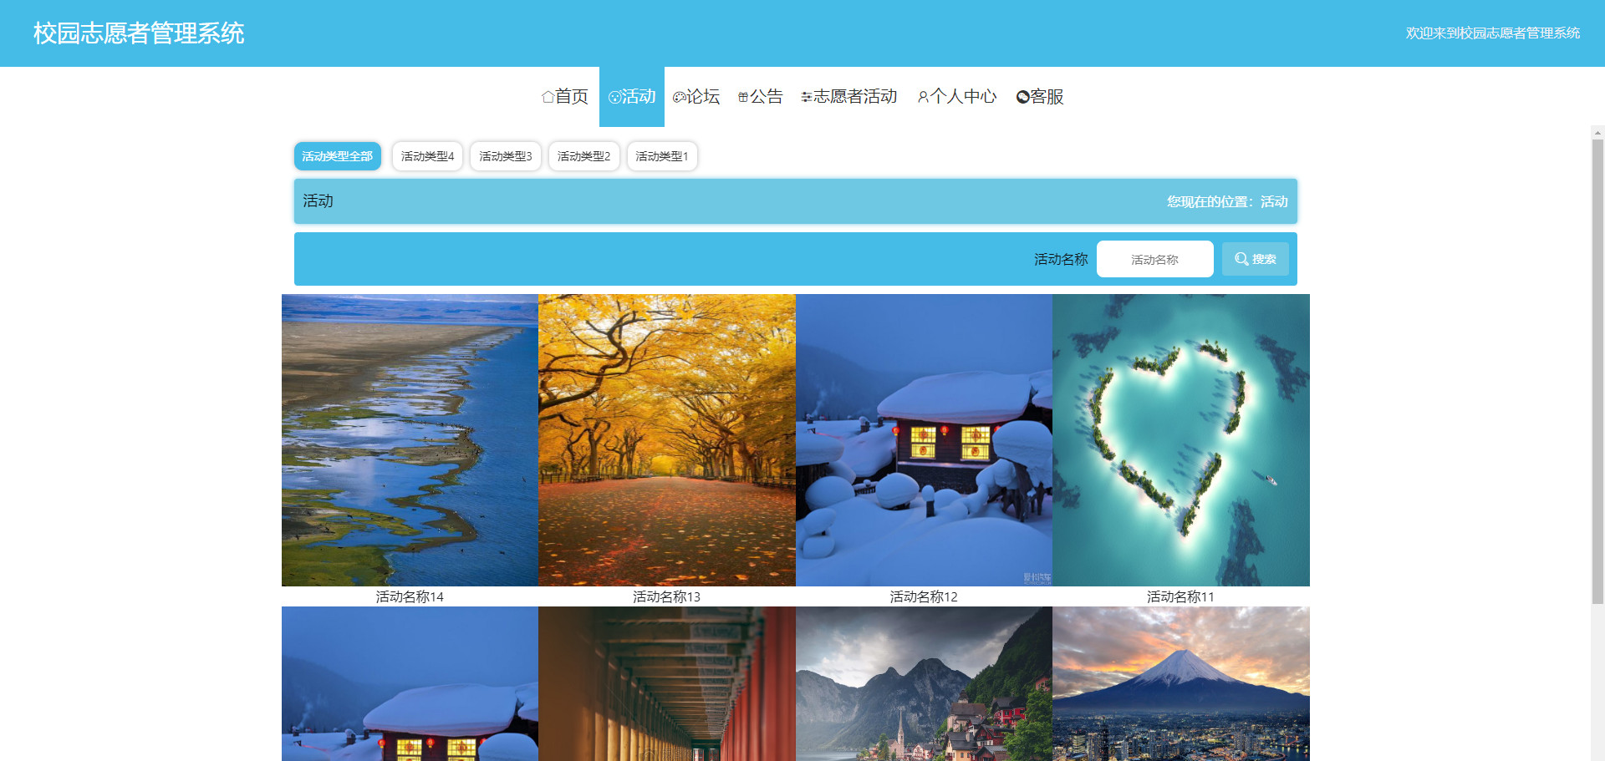Click the 欢迎来到校园志愿者管理系统 welcome text
1605x761 pixels.
click(x=1493, y=33)
